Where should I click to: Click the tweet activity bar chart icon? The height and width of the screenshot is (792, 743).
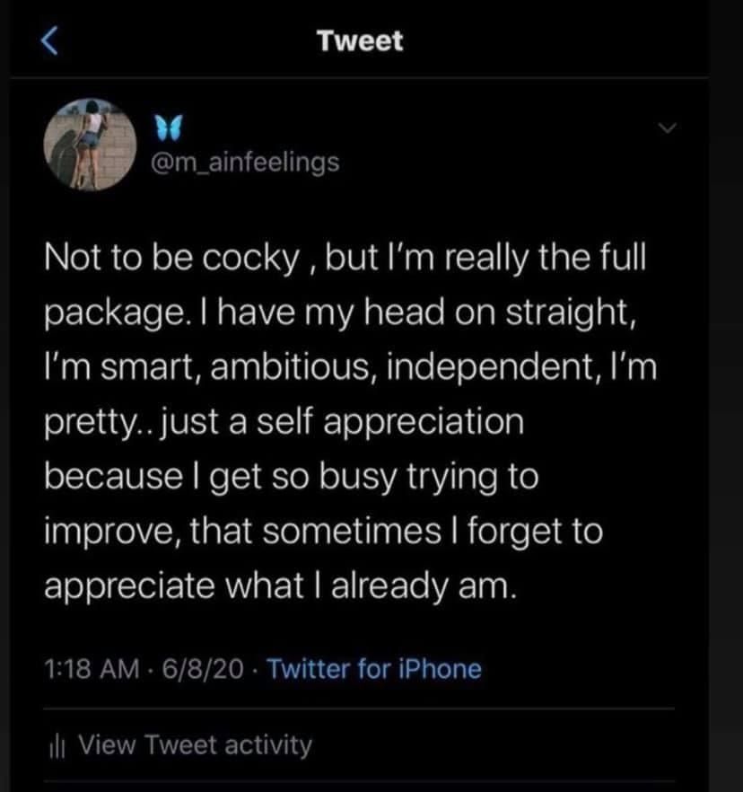click(x=57, y=746)
